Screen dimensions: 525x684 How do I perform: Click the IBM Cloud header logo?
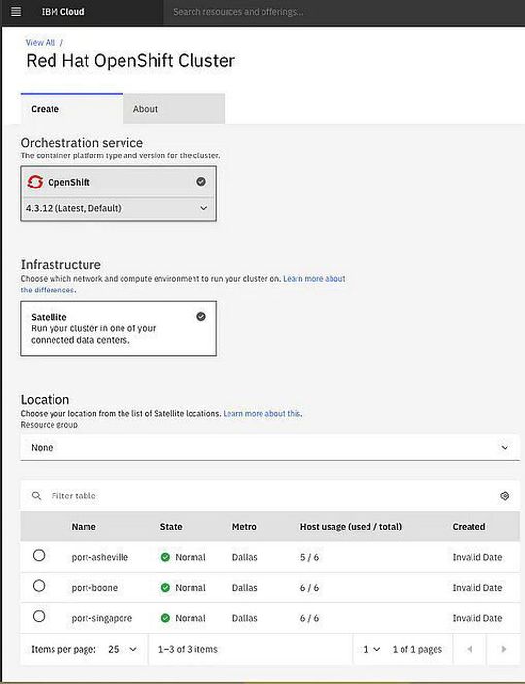(62, 12)
